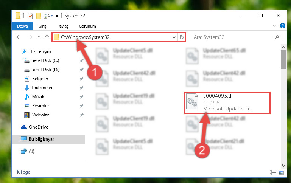291x183 pixels.
Task: Switch to details view layout
Action: (x=272, y=173)
